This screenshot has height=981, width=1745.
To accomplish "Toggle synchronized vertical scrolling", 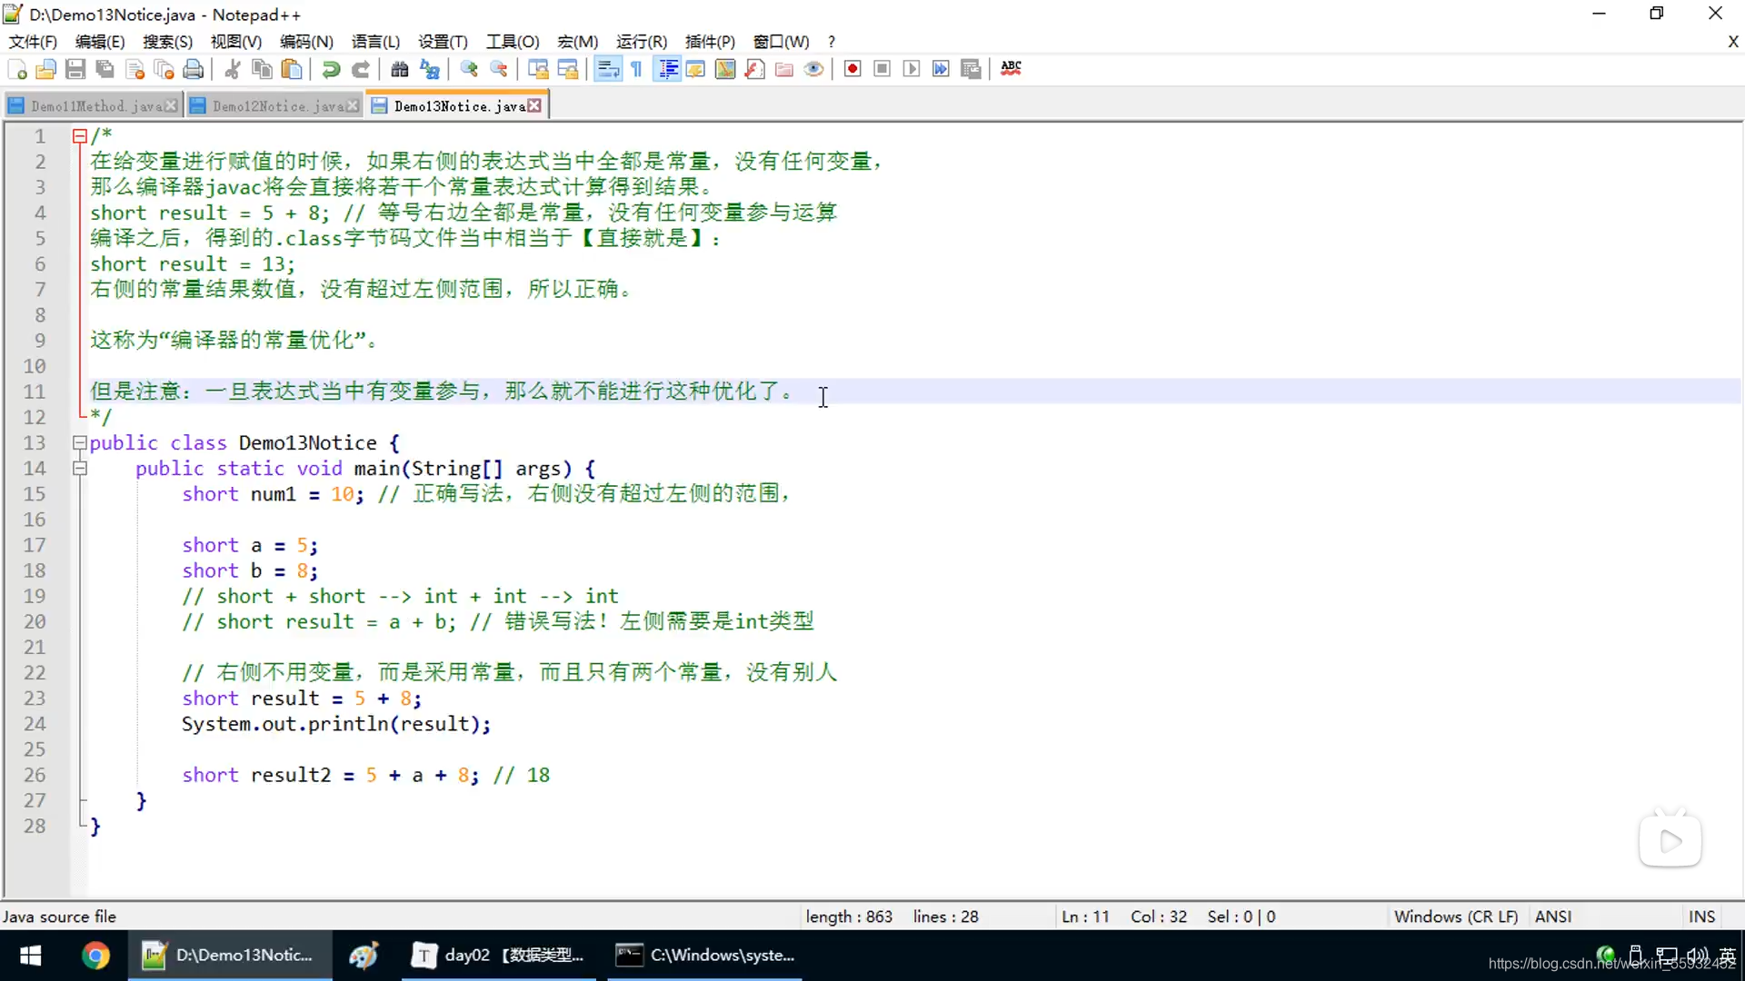I will click(538, 69).
